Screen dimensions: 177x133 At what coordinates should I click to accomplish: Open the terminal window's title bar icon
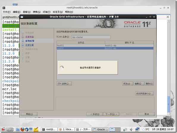pos(4,8)
